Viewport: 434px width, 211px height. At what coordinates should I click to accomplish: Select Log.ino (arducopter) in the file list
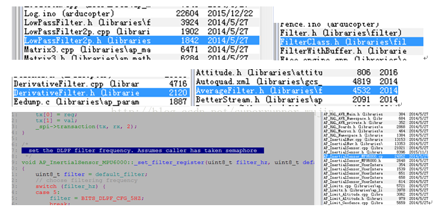[x=142, y=13]
